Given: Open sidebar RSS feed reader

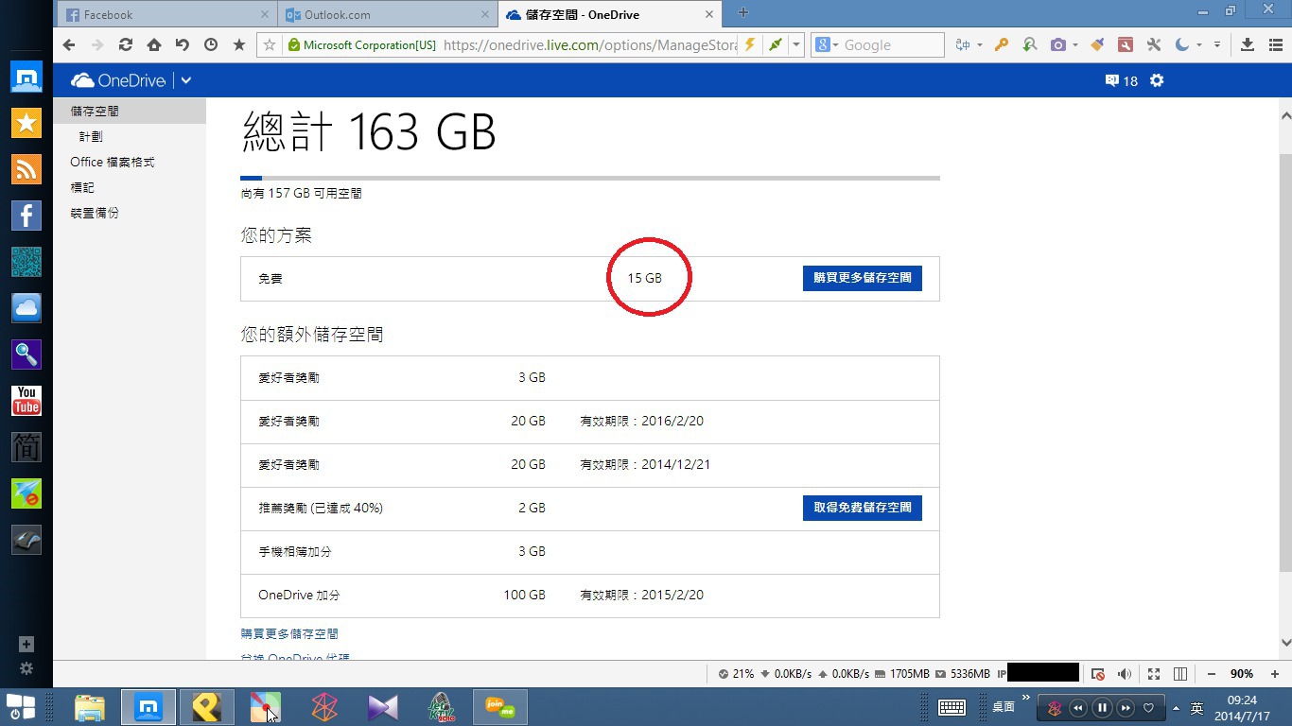Looking at the screenshot, I should 26,169.
